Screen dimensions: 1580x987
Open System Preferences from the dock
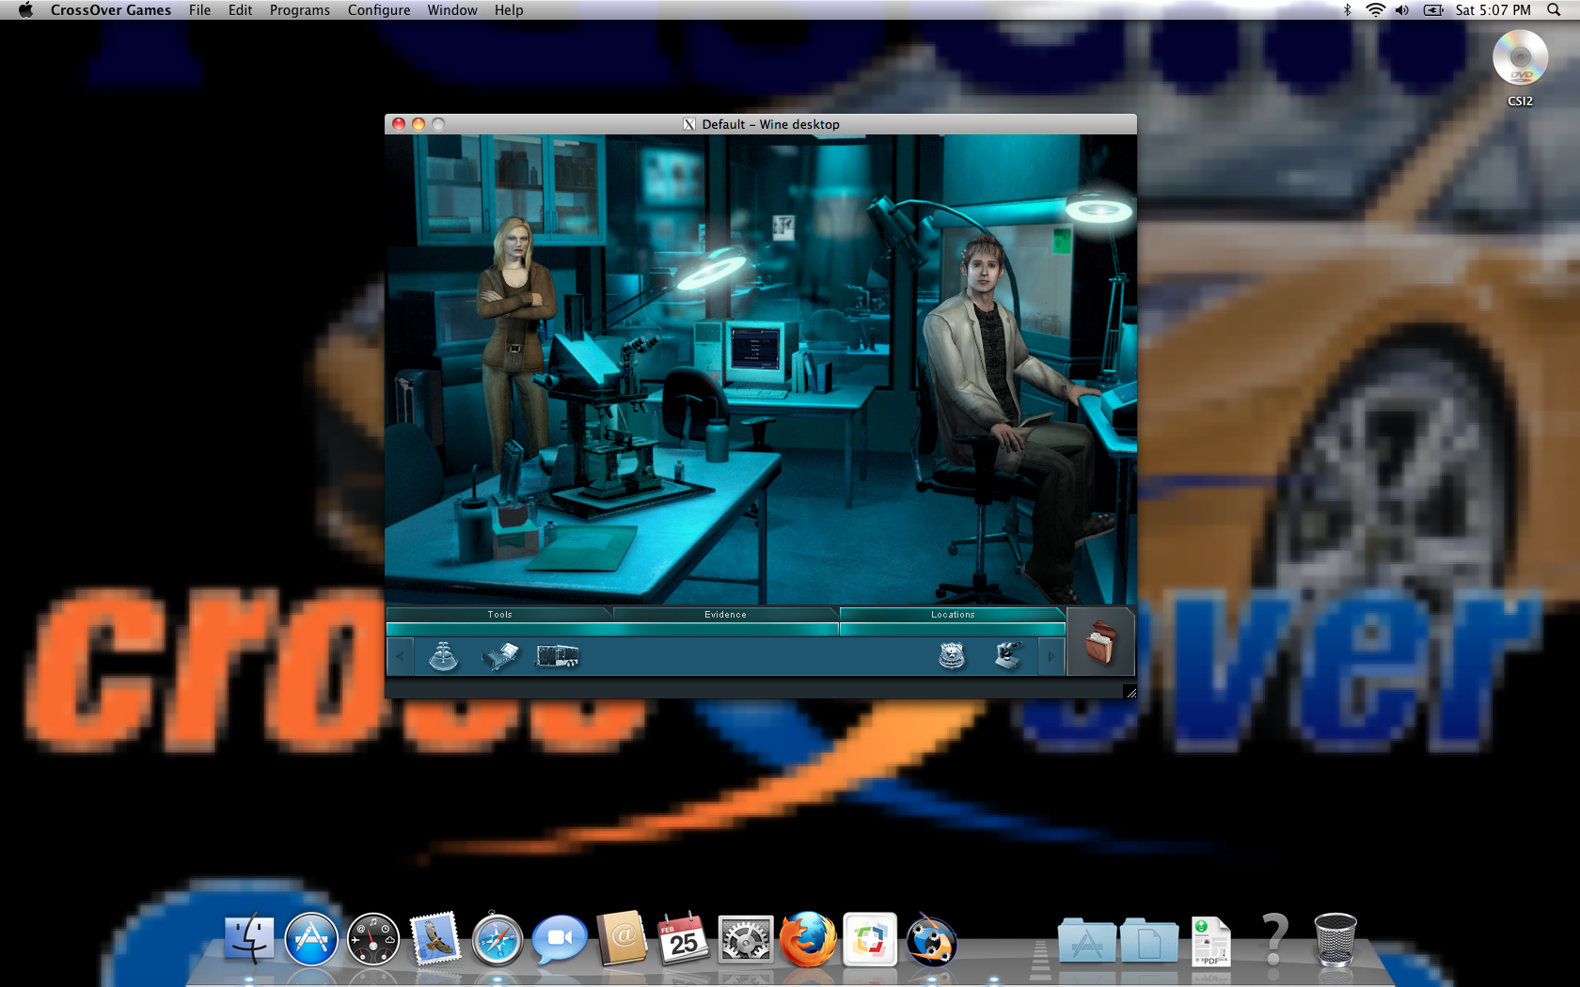click(x=746, y=939)
